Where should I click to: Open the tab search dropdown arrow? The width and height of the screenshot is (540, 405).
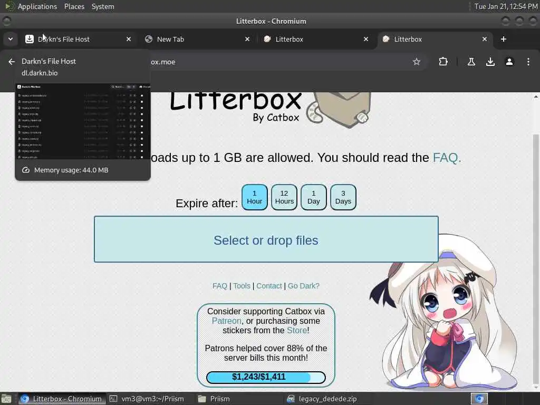[x=11, y=39]
